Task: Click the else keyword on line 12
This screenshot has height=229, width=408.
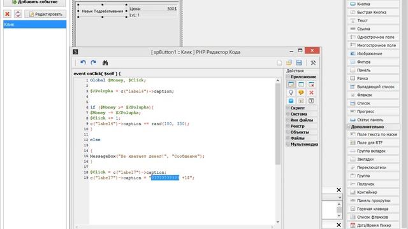Action: tap(95, 140)
